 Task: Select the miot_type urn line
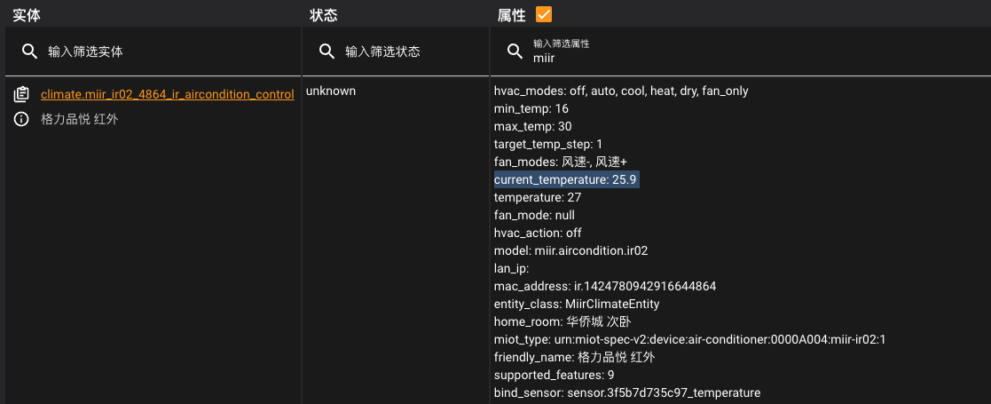click(x=689, y=339)
